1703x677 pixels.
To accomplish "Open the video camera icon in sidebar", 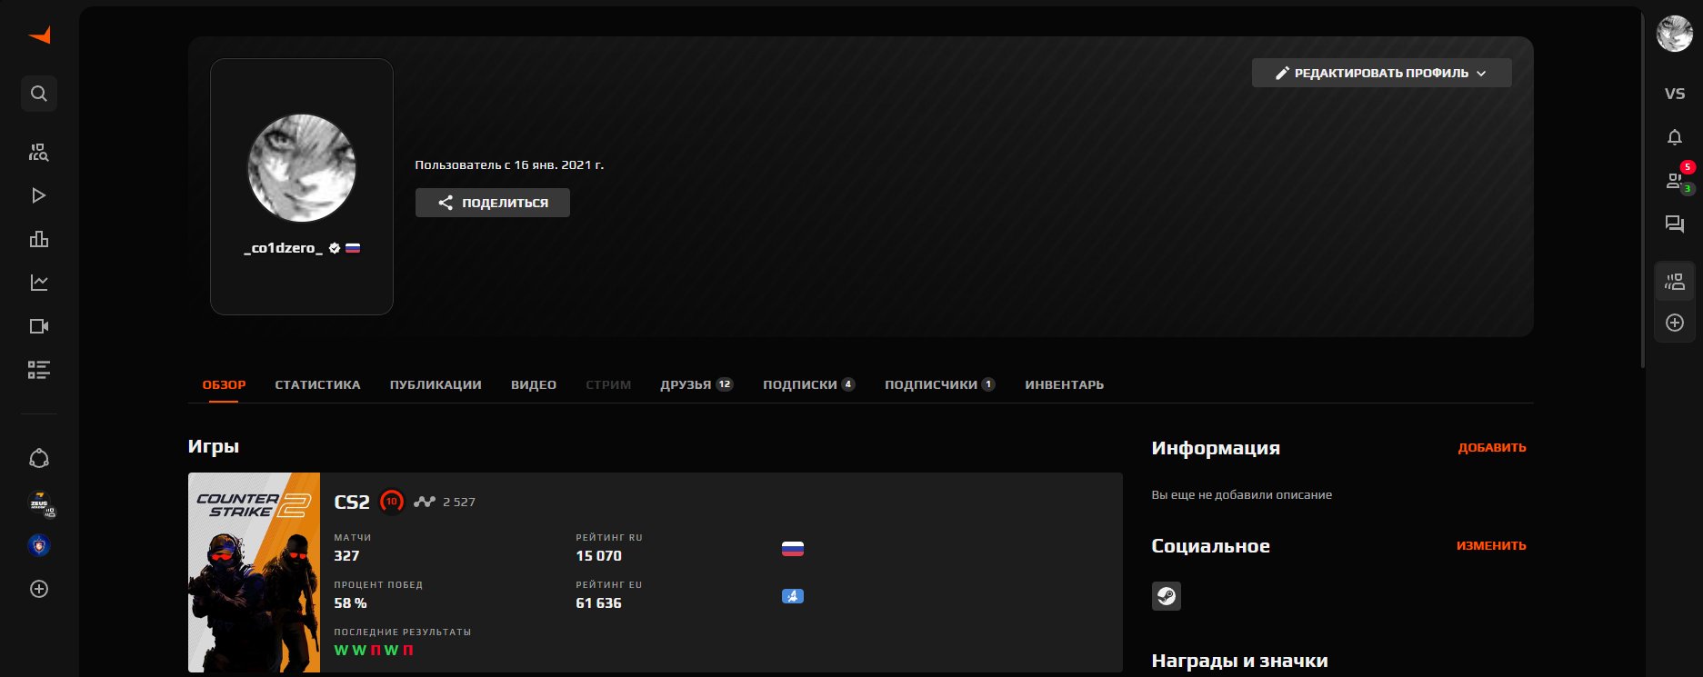I will coord(39,326).
